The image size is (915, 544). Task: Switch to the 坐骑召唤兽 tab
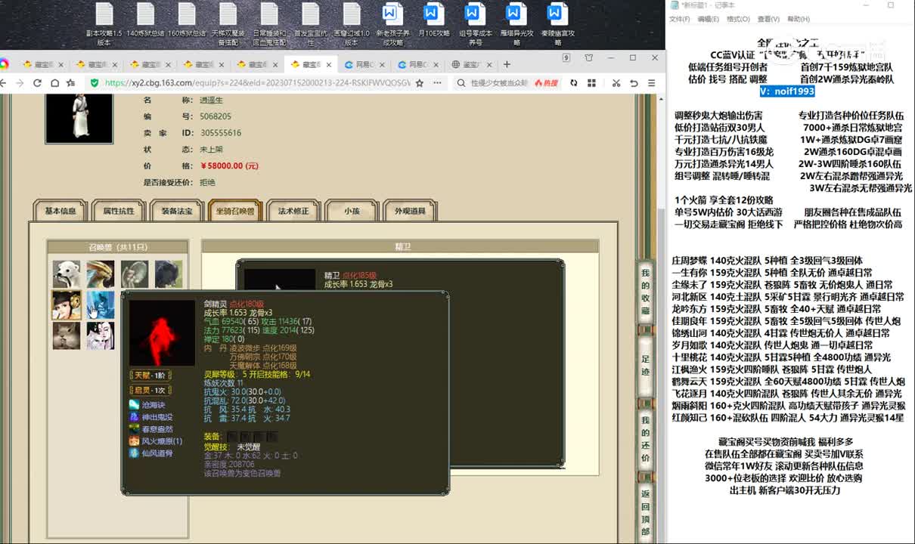point(235,211)
